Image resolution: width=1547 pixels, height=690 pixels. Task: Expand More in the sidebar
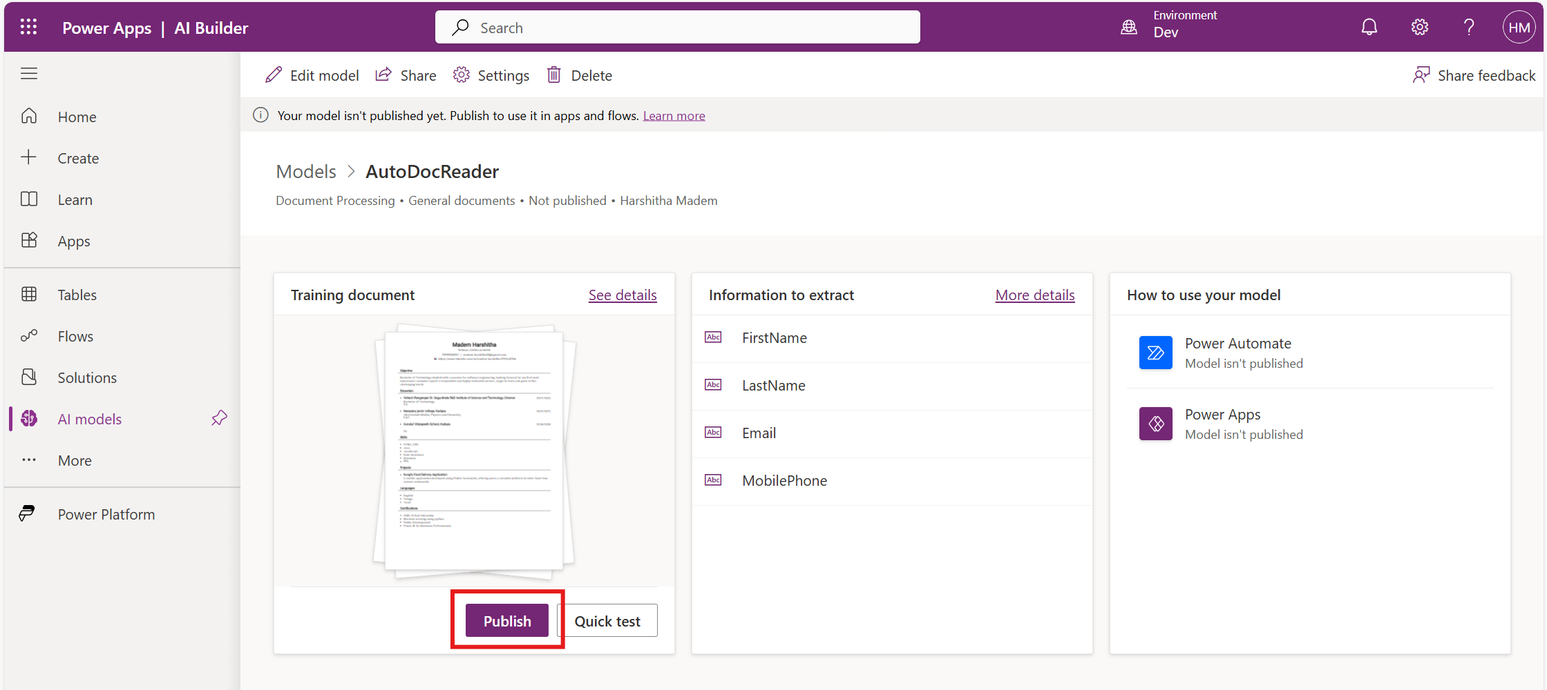coord(75,460)
